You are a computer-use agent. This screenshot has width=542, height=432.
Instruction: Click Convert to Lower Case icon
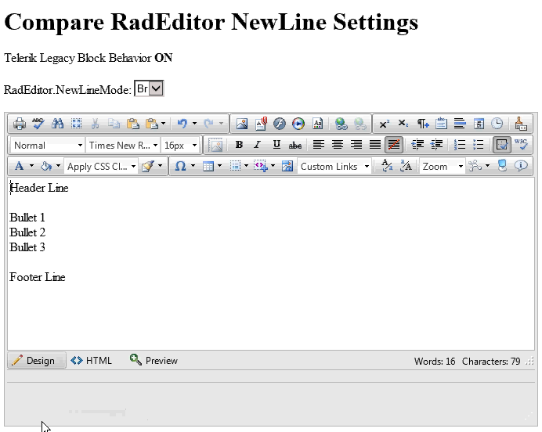click(x=387, y=167)
